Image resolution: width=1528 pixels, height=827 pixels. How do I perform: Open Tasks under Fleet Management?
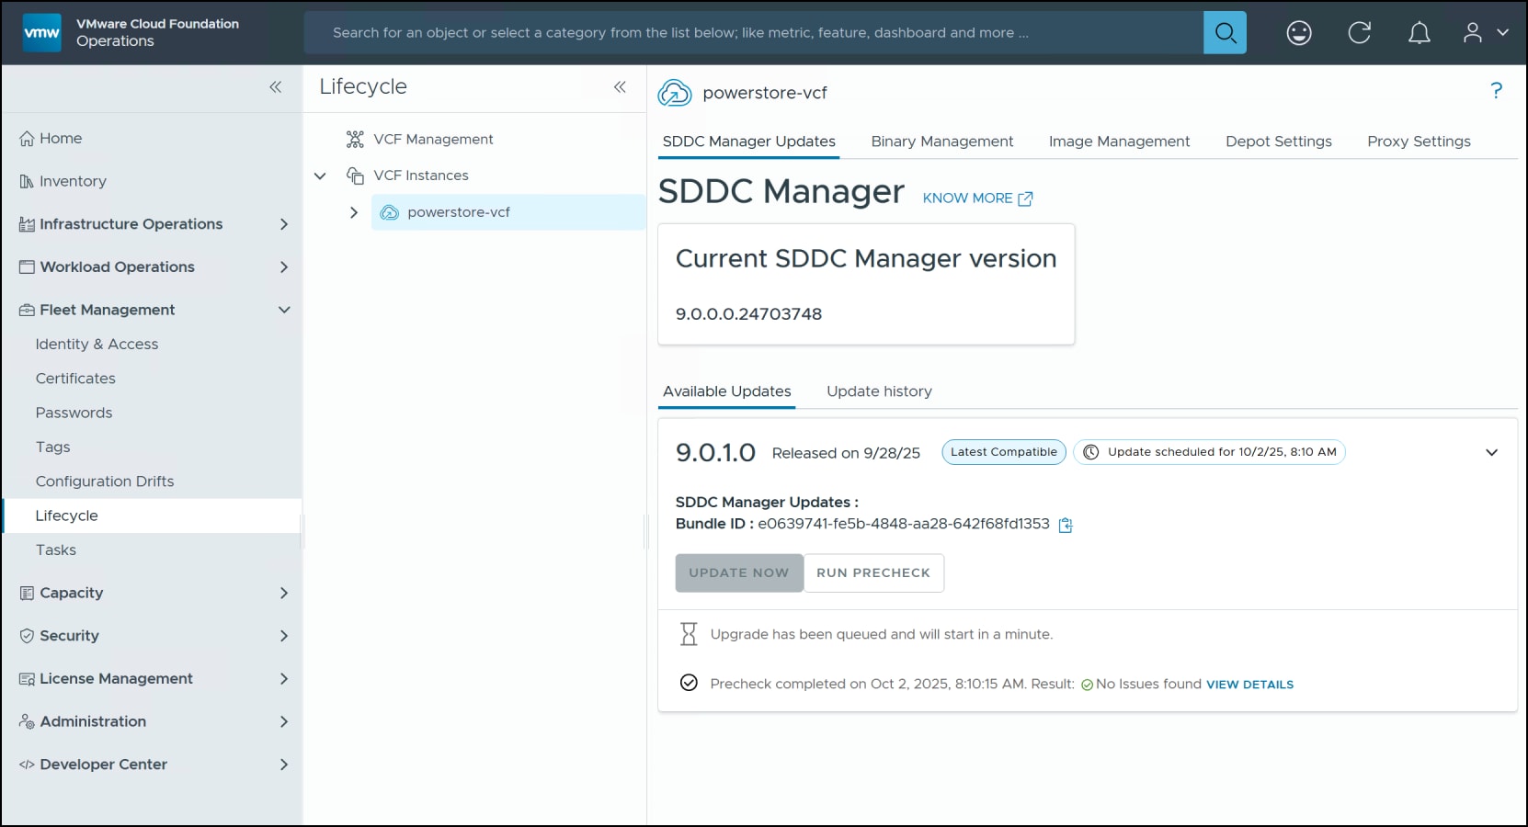click(x=56, y=550)
